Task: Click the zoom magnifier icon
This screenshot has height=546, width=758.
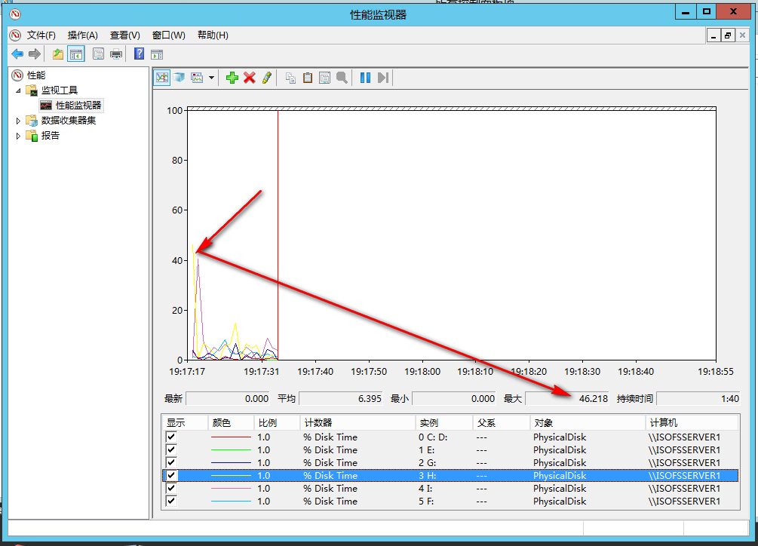Action: coord(342,78)
